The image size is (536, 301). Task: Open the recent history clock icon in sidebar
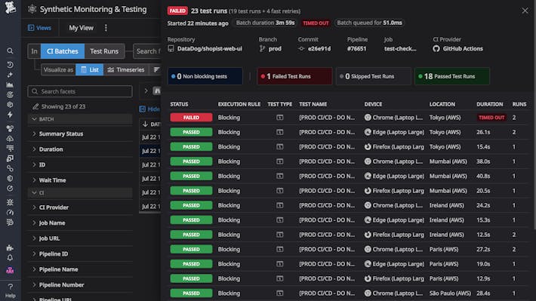(10, 65)
